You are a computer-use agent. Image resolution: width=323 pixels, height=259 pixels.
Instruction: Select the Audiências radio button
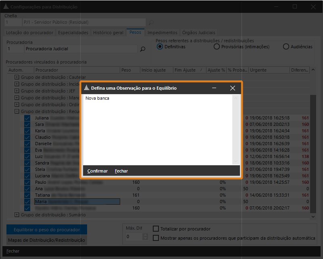click(286, 47)
